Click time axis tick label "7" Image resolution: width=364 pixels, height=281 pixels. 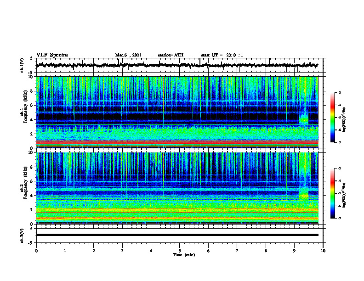tap(237, 251)
